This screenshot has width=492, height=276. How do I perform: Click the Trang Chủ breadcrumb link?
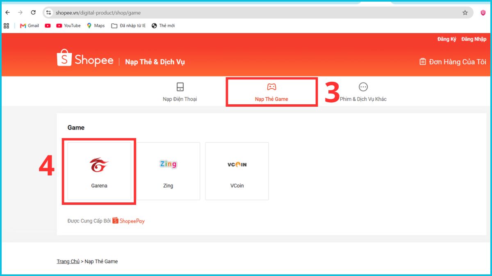(68, 261)
